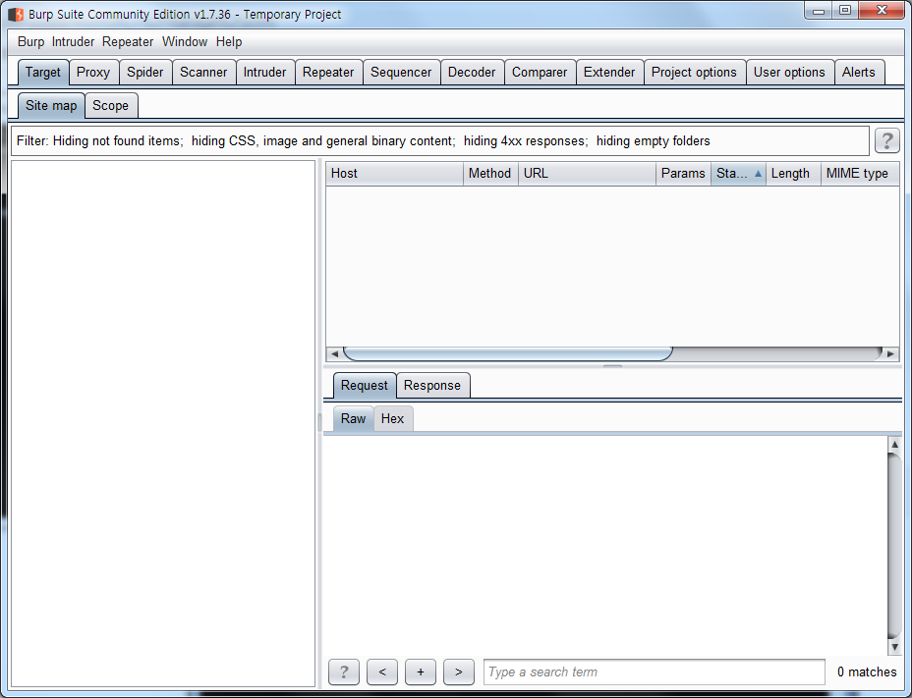Switch to the Target tab
912x698 pixels.
click(43, 72)
